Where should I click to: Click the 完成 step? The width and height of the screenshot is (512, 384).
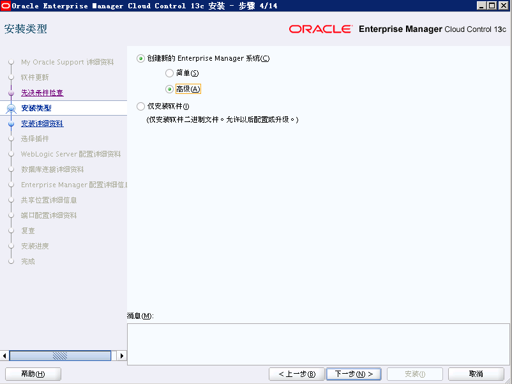point(28,262)
